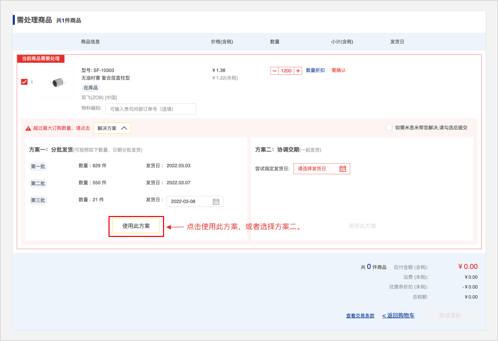Open calendar icon beside 请选择发货日
The width and height of the screenshot is (498, 341).
(343, 168)
